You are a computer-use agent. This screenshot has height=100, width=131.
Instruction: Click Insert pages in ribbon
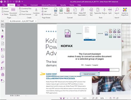pos(5,9)
